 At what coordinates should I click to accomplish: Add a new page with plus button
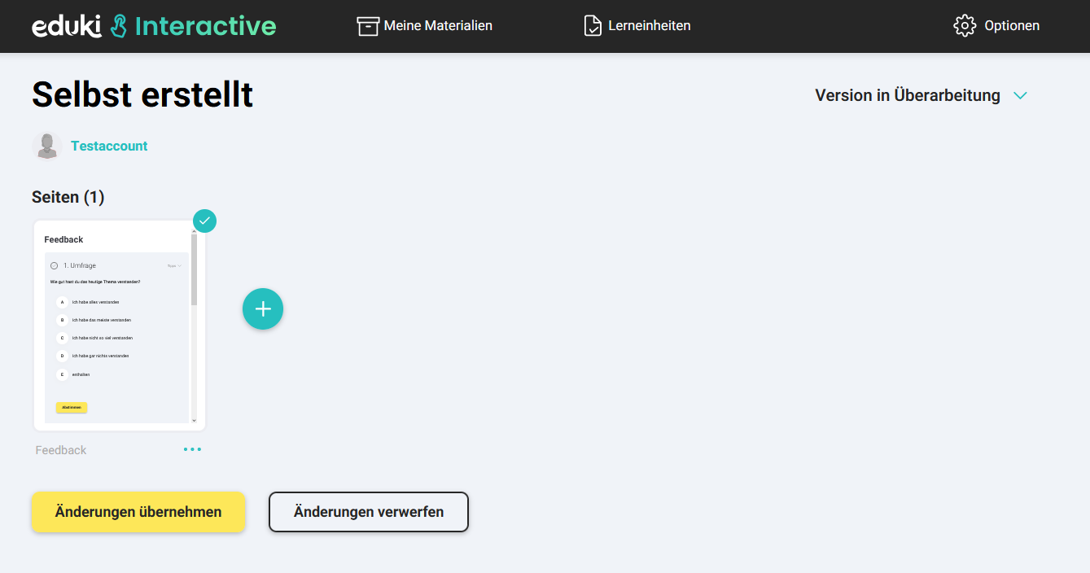point(263,309)
